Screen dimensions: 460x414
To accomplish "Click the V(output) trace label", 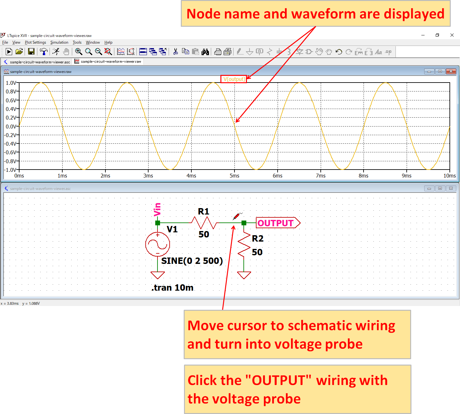I will 234,79.
